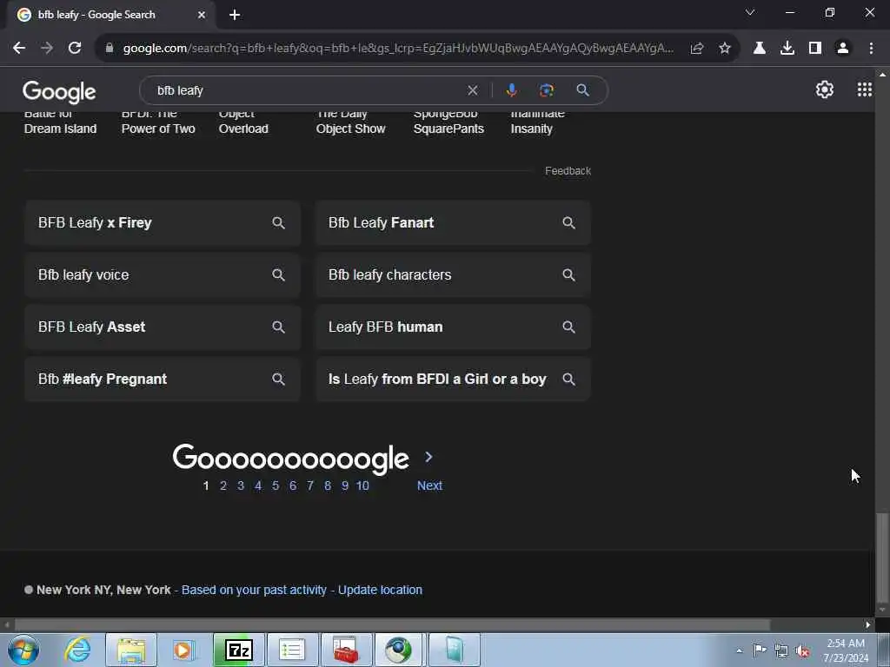
Task: Click the Feedback link
Action: pyautogui.click(x=568, y=171)
